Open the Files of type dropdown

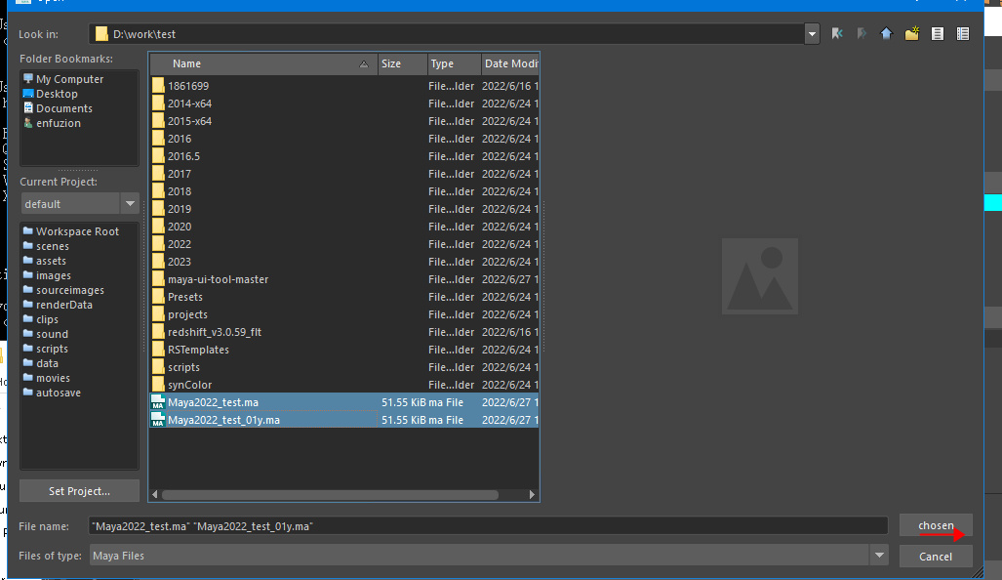pyautogui.click(x=880, y=556)
